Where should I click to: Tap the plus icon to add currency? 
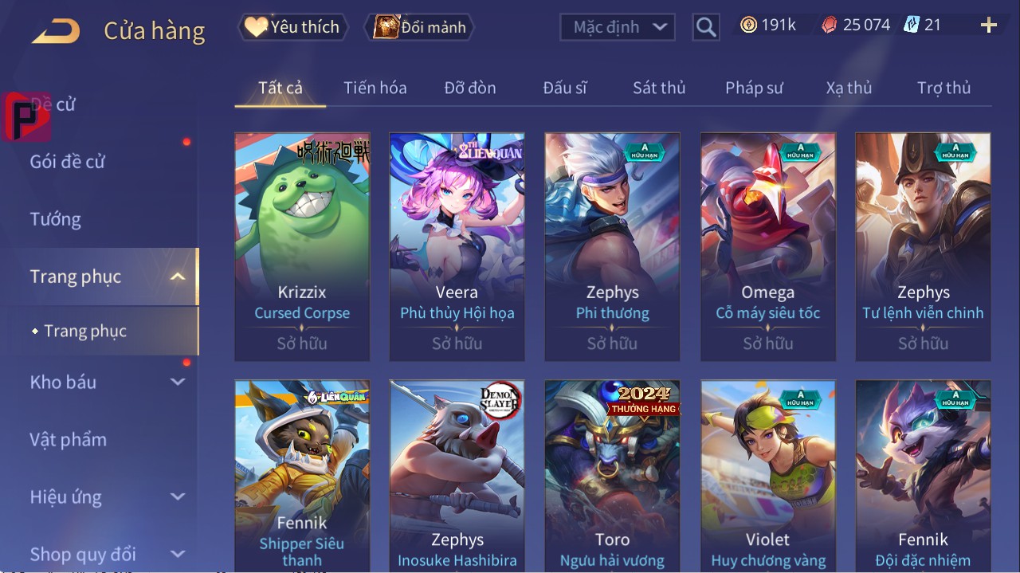click(989, 26)
